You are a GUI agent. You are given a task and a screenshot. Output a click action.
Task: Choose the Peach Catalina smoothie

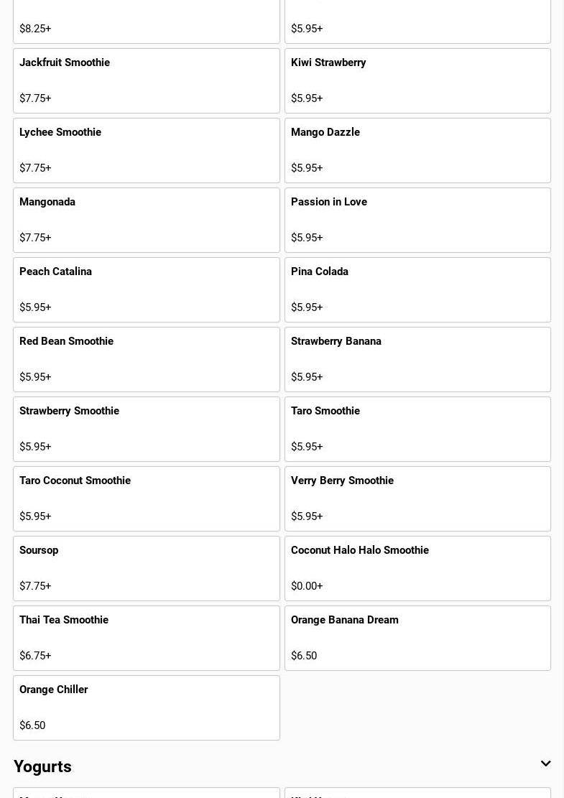coord(146,289)
